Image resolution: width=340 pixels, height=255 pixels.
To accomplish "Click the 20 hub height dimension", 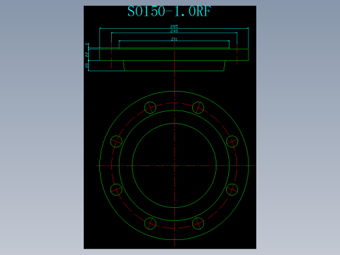I will tap(87, 65).
